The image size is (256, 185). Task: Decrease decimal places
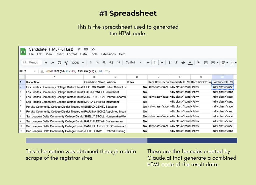(x=104, y=63)
